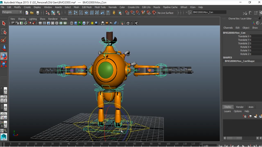Click the Save Scene floppy icon

tap(37, 13)
